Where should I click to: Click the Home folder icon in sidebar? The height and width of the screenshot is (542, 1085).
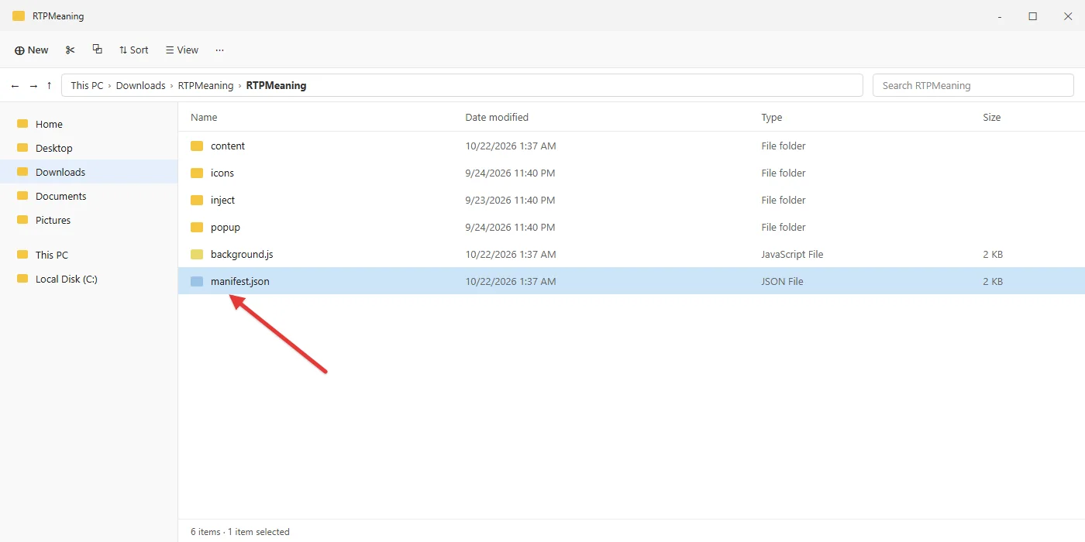22,124
